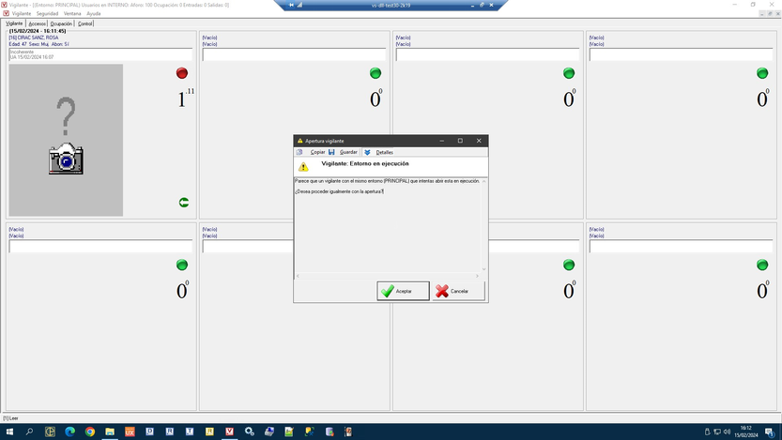Click the 'Incoherente' message field
This screenshot has width=782, height=440.
[x=100, y=54]
